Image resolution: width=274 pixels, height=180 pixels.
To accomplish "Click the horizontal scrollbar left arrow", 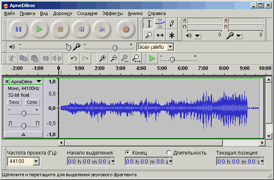I will coord(61,142).
